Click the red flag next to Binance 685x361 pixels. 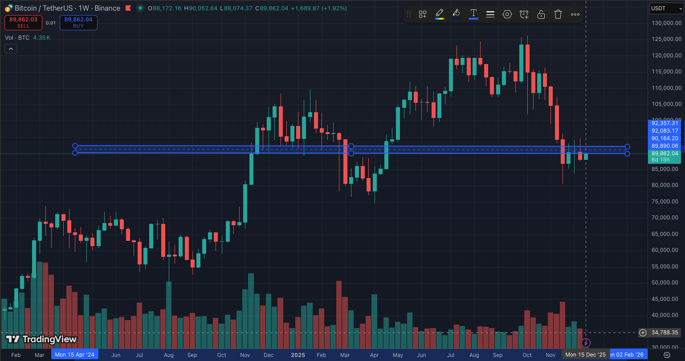click(128, 8)
